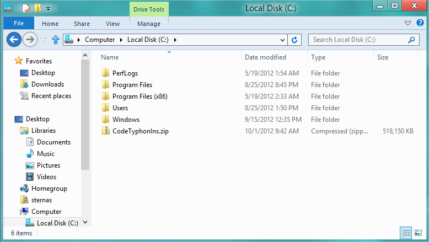Click the Forward navigation arrow
429x242 pixels.
[30, 40]
